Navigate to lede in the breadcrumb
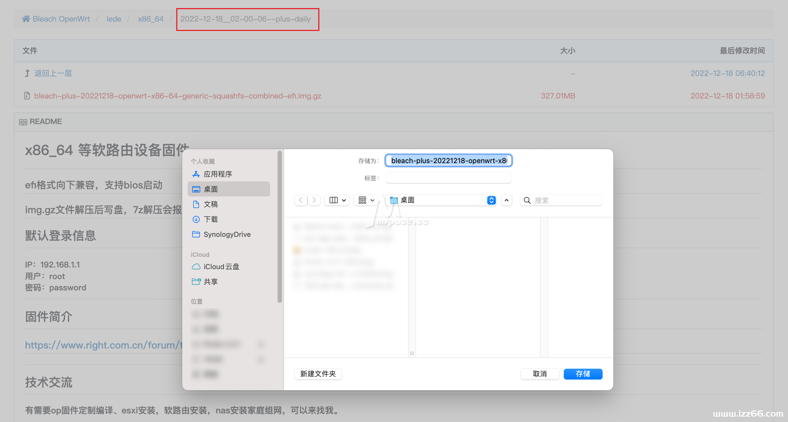 pyautogui.click(x=114, y=19)
